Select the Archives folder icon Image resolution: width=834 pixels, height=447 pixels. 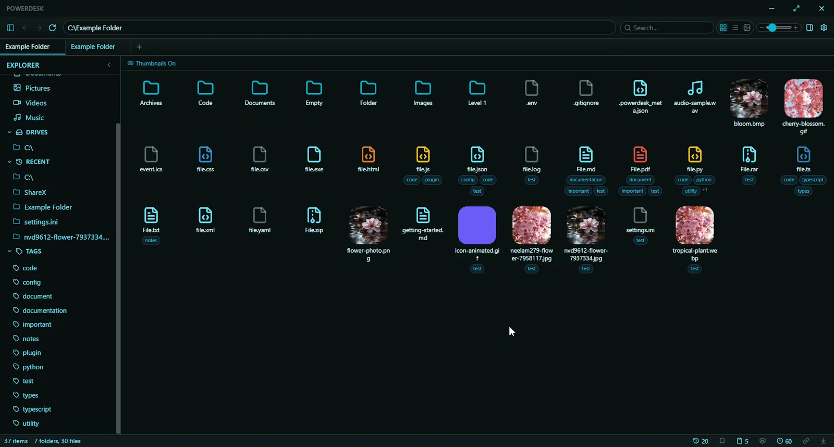click(x=151, y=88)
